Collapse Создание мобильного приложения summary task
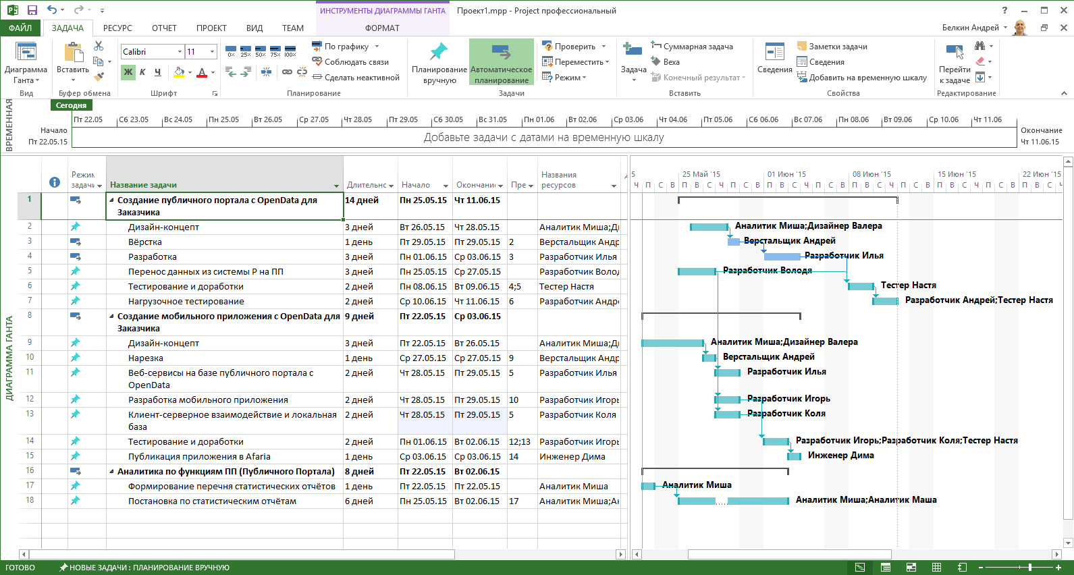The width and height of the screenshot is (1074, 575). click(x=112, y=316)
